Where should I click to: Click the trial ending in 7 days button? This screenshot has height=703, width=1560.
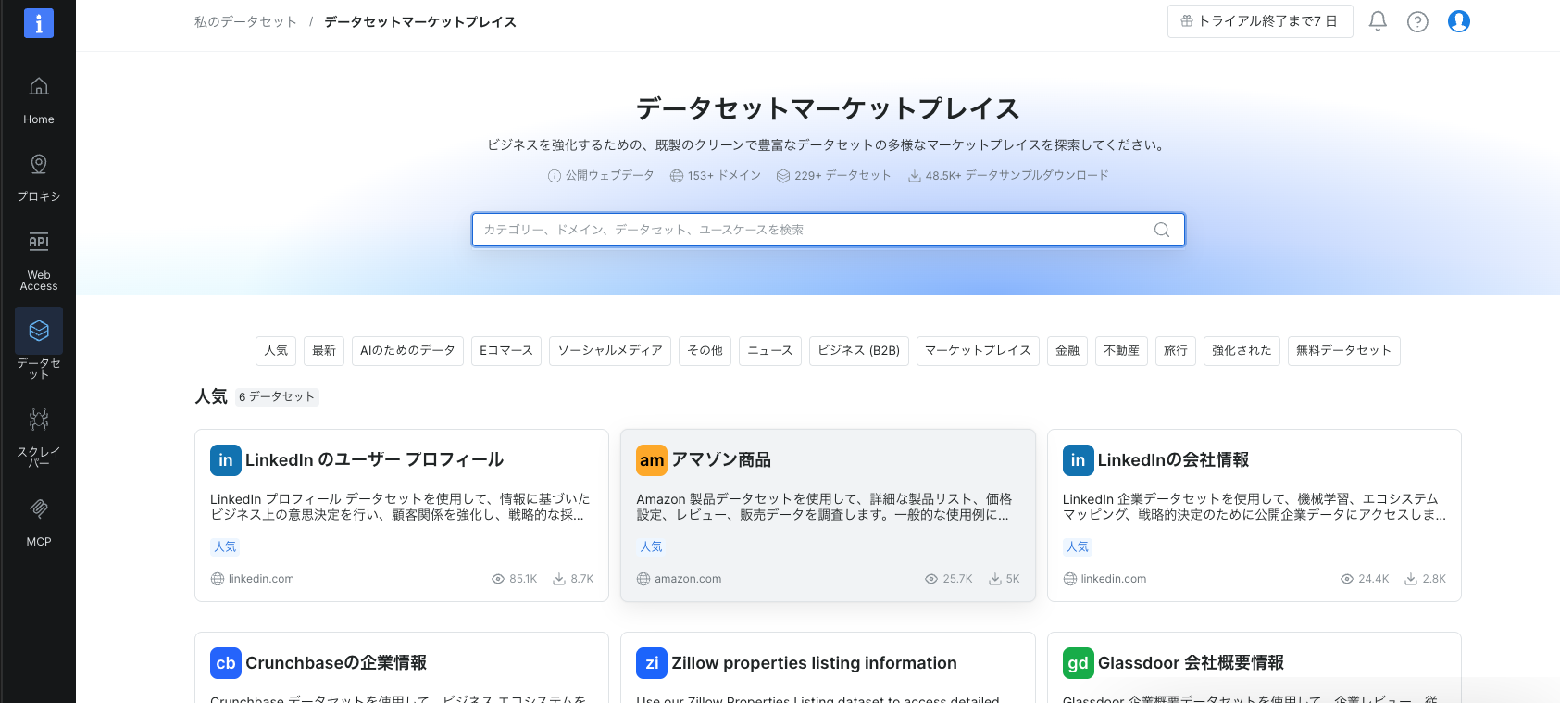1260,21
